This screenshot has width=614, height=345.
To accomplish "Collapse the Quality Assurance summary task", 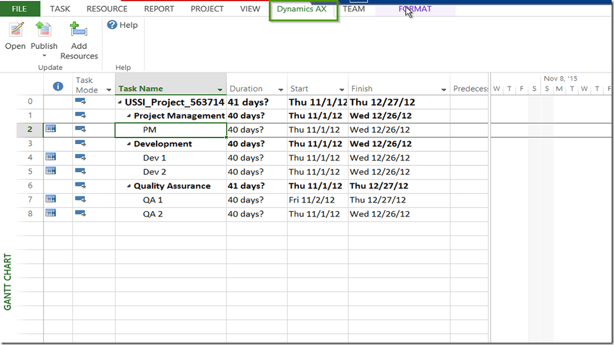I will point(129,186).
